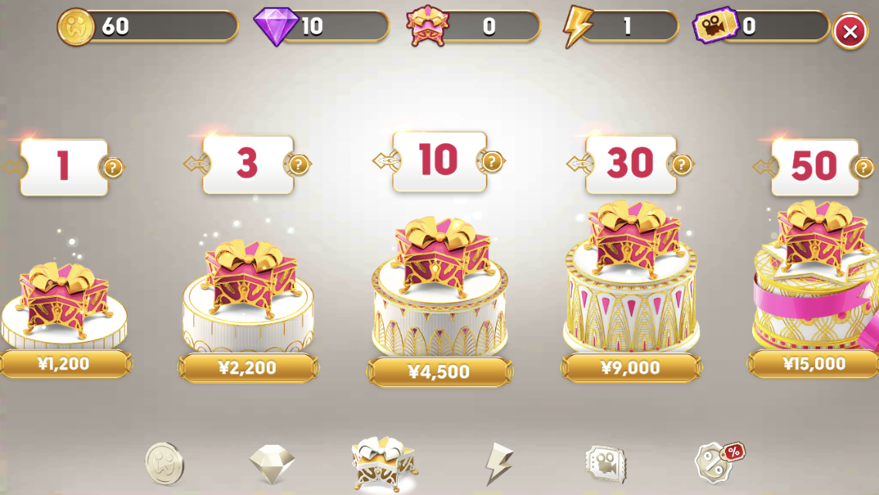Buy the 10 box pack for ¥4,500
This screenshot has width=879, height=495.
tap(440, 372)
